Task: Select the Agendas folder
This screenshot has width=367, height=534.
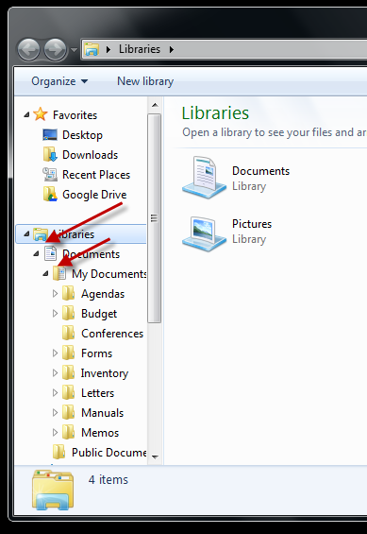Action: point(103,294)
